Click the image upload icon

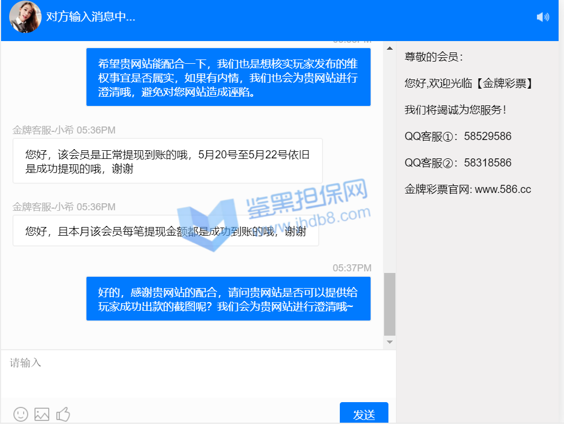(x=42, y=414)
